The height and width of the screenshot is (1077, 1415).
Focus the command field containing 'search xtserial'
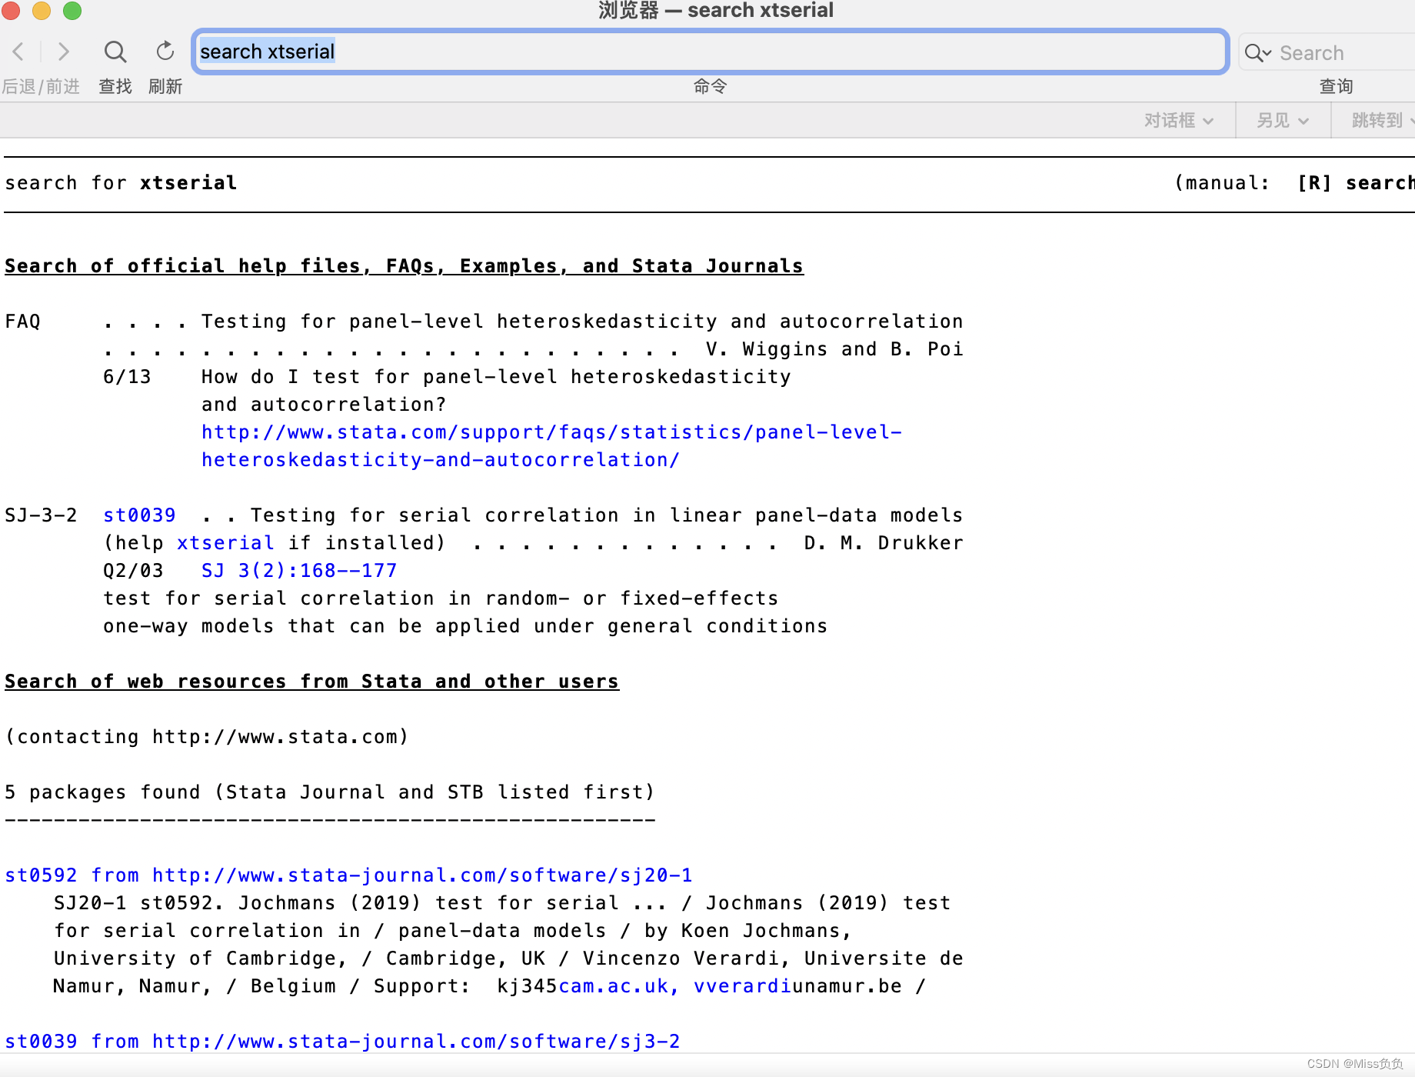click(710, 52)
